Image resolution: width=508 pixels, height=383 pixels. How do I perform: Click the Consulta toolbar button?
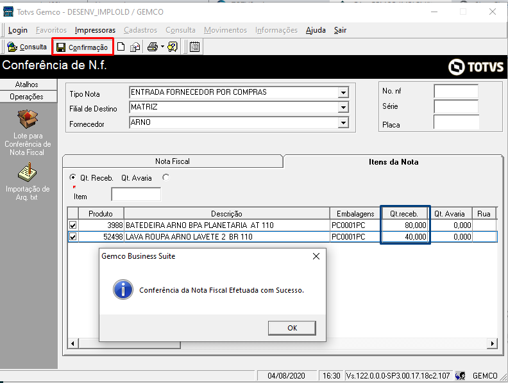[x=27, y=47]
